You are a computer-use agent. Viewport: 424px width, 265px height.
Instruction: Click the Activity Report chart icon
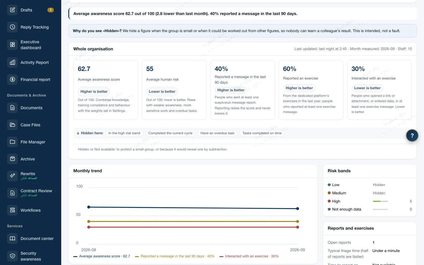point(12,62)
